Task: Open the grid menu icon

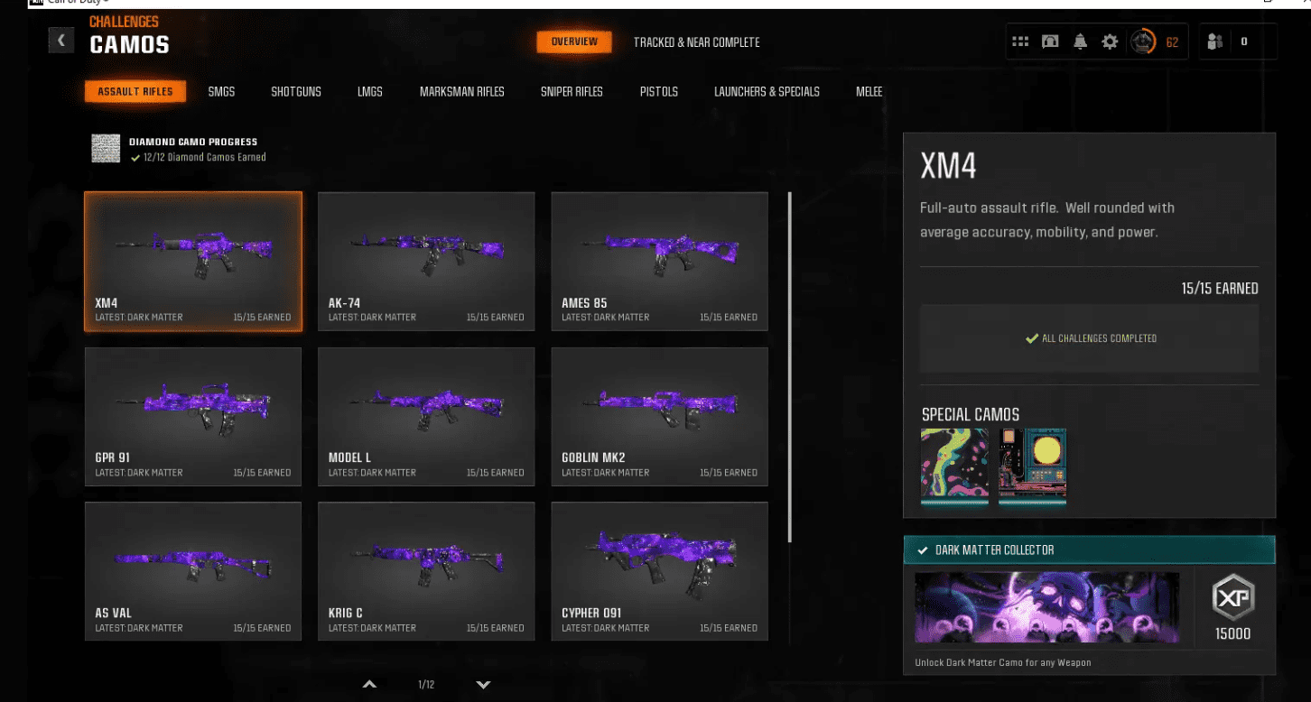Action: click(x=1020, y=42)
